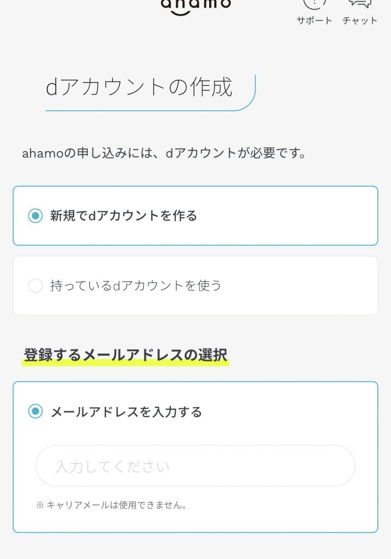Select the メールアドレスを入力する radio button
The image size is (391, 559).
pyautogui.click(x=35, y=413)
